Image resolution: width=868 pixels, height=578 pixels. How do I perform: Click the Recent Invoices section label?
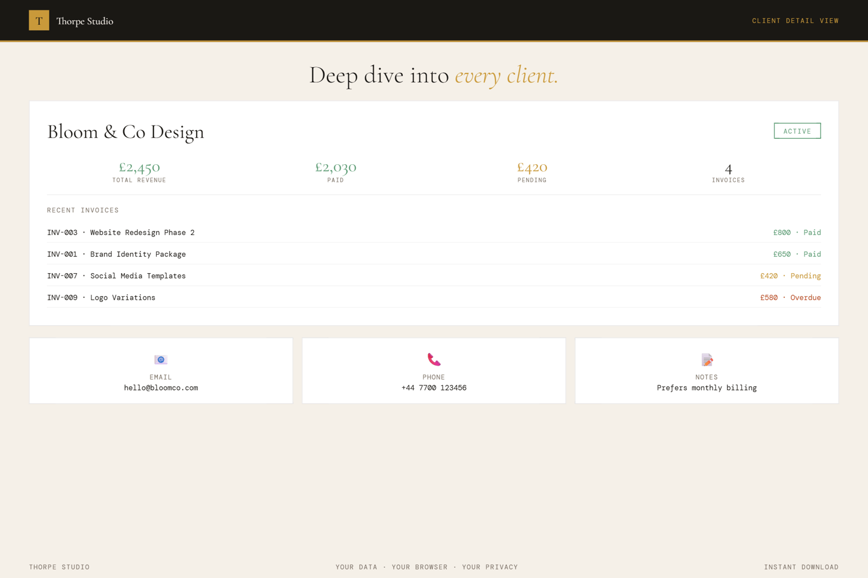coord(83,210)
